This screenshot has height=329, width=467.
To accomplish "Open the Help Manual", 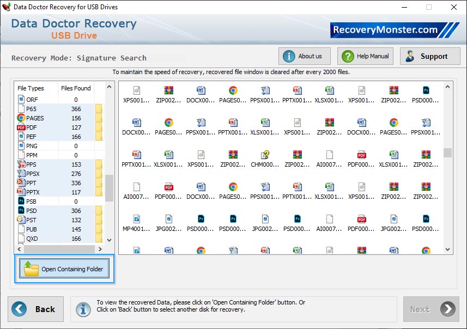I will click(365, 56).
